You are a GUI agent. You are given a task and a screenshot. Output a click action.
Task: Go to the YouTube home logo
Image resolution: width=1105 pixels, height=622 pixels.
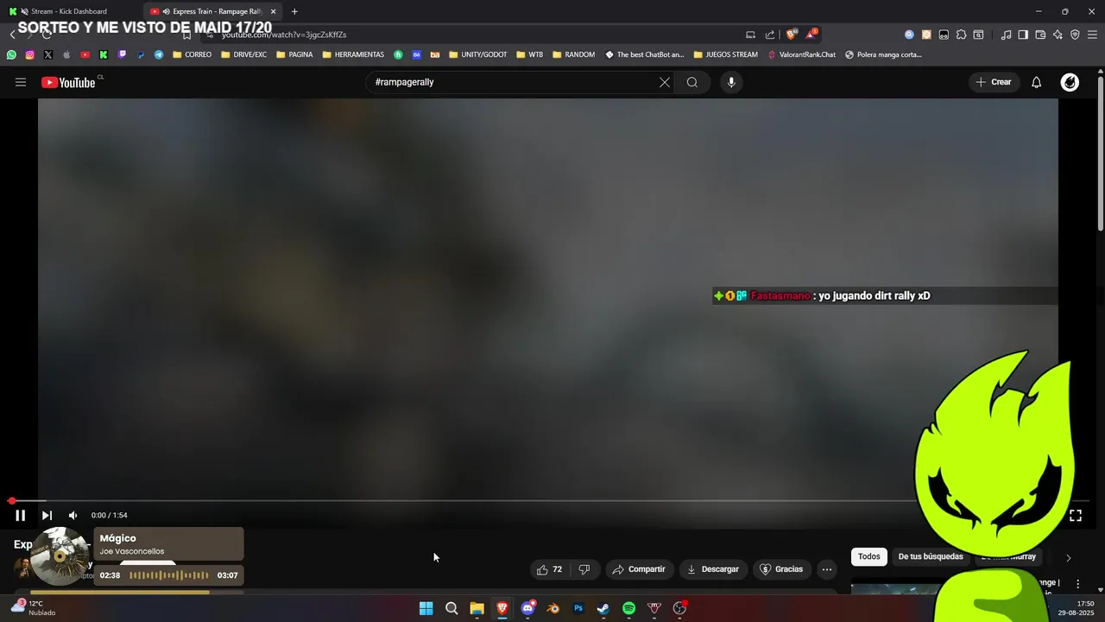(x=68, y=82)
